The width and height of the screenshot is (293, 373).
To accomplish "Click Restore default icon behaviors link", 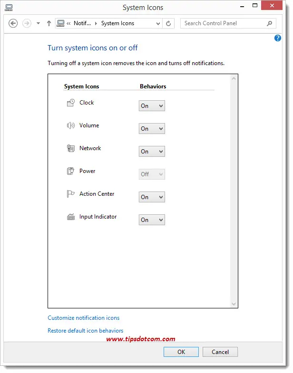I will [85, 331].
